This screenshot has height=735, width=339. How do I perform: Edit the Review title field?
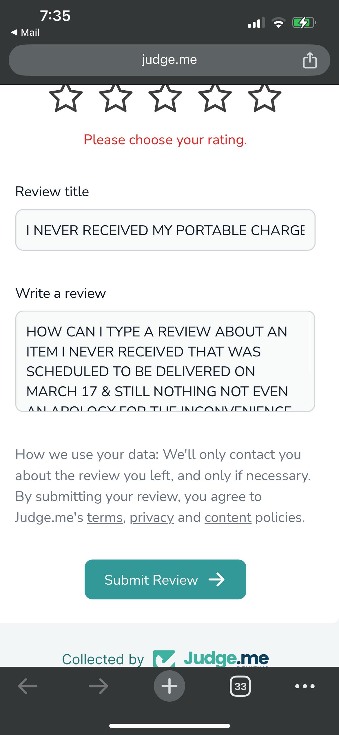(x=165, y=230)
